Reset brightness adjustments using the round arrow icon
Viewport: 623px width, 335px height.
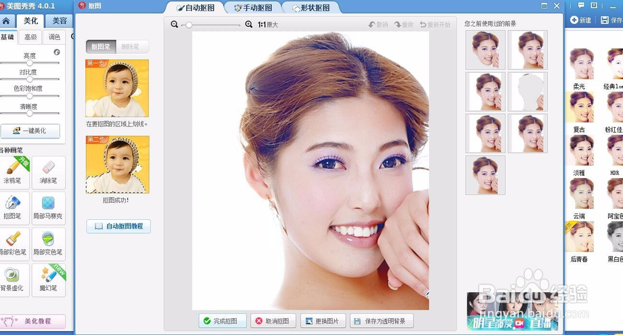57,52
